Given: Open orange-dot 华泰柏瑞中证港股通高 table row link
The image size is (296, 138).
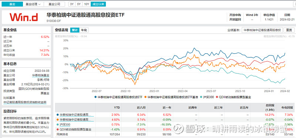Looking at the screenshot, I should coord(75,120).
